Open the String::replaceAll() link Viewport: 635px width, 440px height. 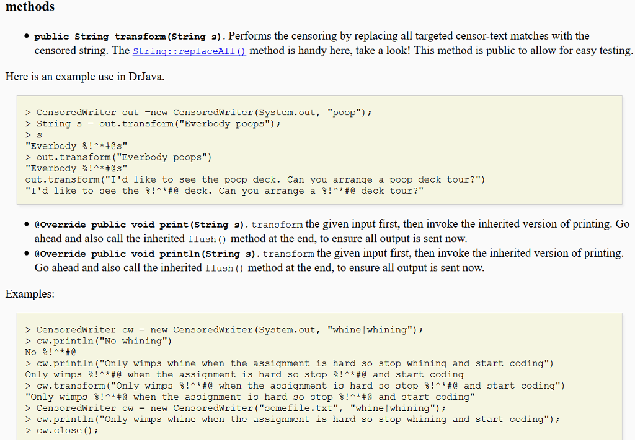(x=189, y=51)
